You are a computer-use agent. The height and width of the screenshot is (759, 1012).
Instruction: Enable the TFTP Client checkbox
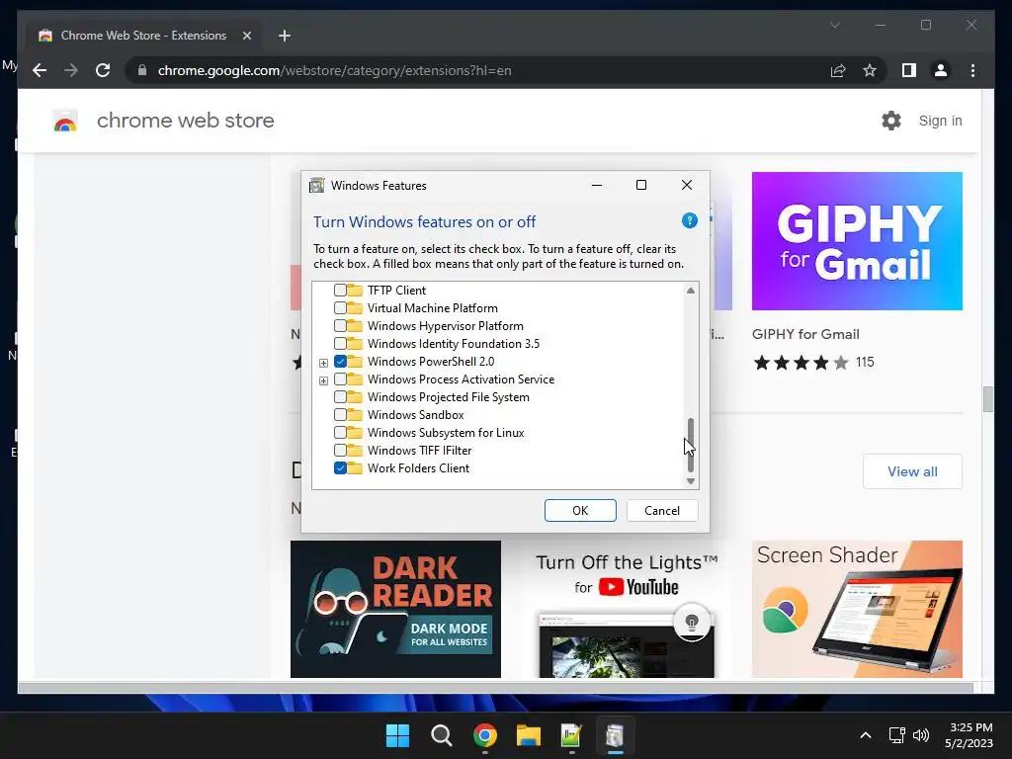pos(340,290)
